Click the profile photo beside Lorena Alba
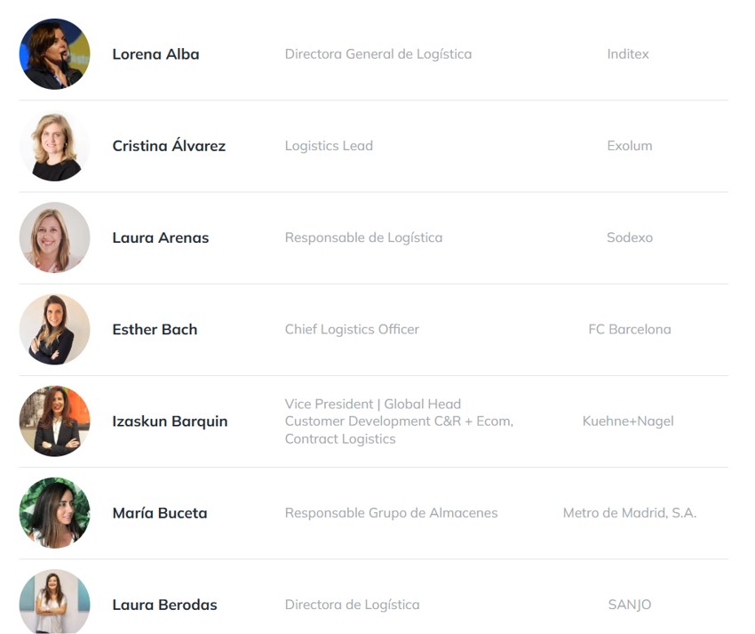 (54, 54)
